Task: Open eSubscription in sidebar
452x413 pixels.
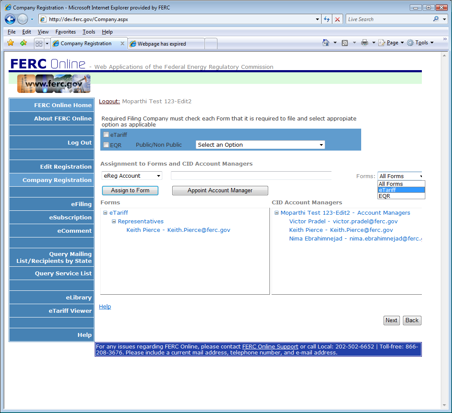Action: point(52,217)
